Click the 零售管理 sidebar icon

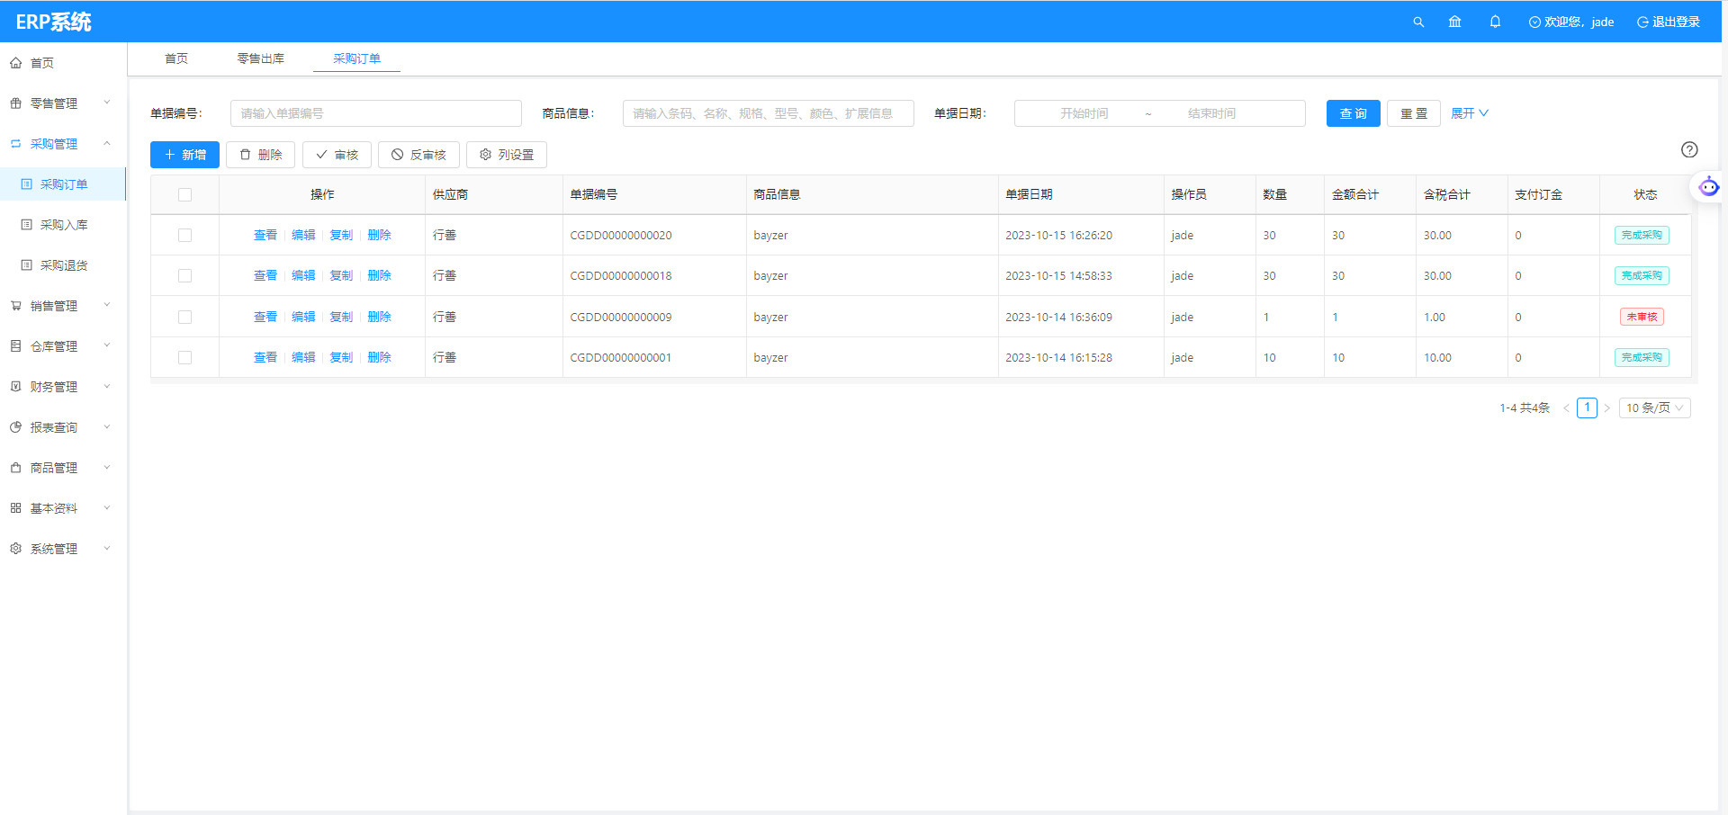point(15,103)
